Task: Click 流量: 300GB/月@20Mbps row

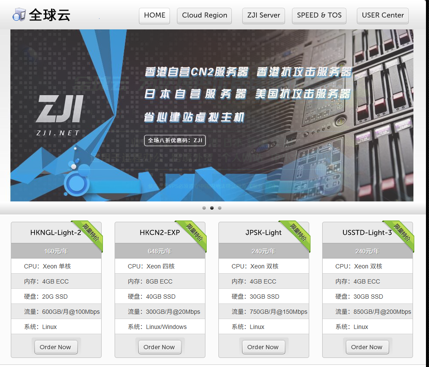Action: tap(160, 312)
